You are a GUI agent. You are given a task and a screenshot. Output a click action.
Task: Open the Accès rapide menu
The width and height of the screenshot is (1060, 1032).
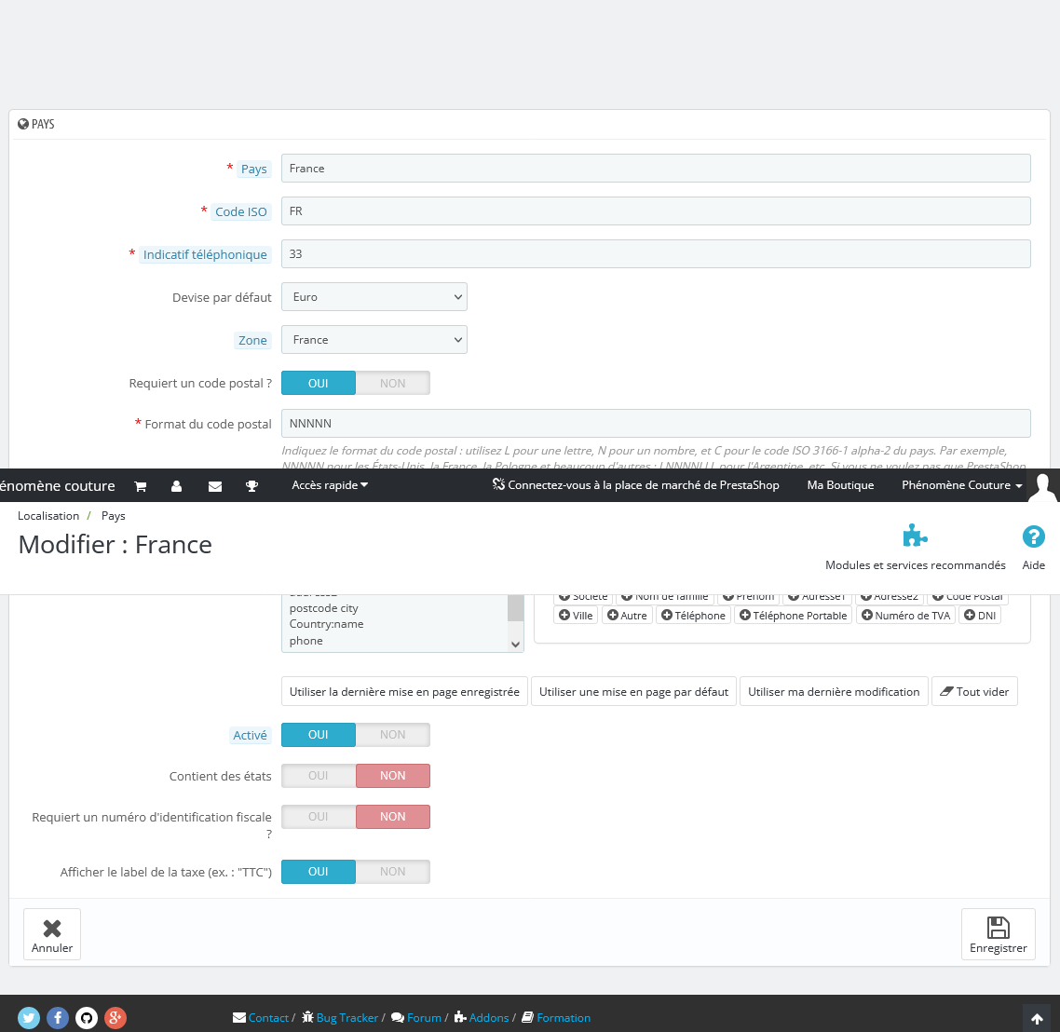[330, 485]
